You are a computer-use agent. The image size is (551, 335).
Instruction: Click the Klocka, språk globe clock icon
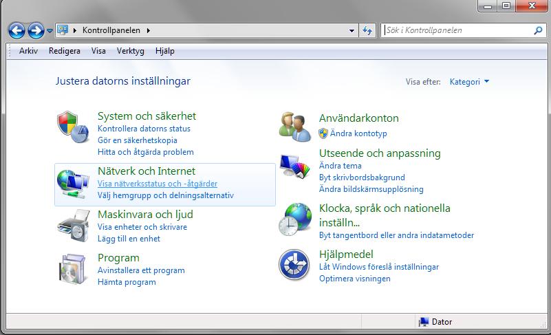point(295,219)
